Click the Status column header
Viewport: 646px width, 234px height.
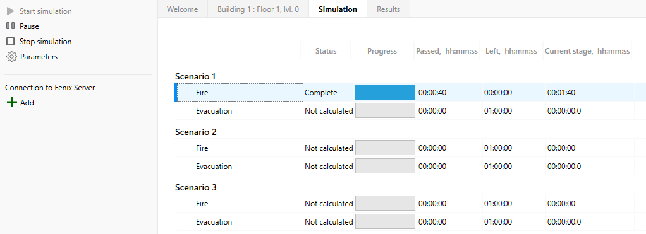click(326, 51)
